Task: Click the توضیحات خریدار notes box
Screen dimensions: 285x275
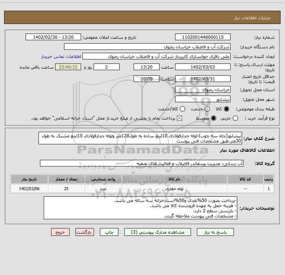Action: [x=141, y=208]
